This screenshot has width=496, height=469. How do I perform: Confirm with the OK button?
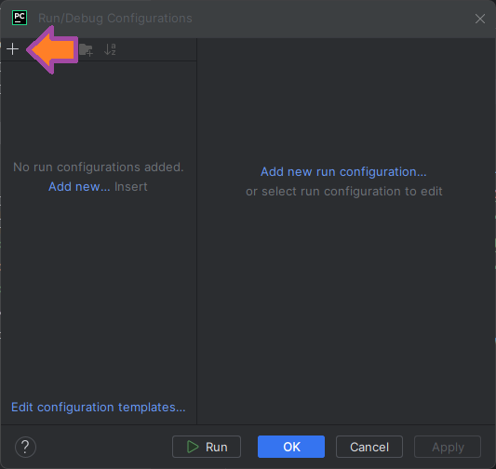291,447
